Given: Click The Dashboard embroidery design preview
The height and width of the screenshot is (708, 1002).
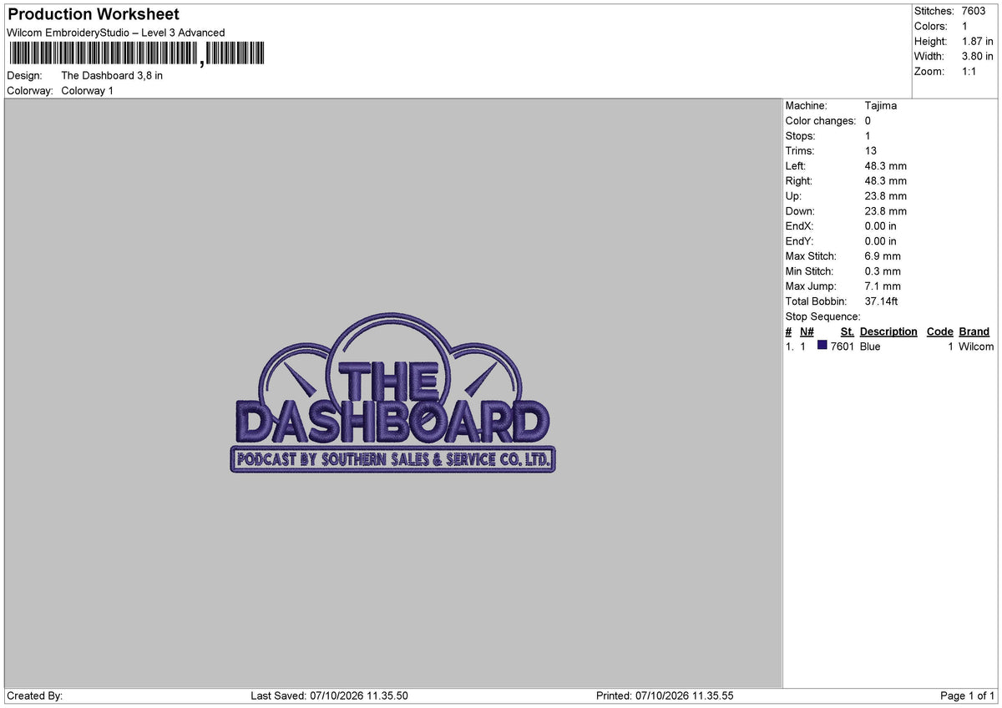Looking at the screenshot, I should coord(392,394).
